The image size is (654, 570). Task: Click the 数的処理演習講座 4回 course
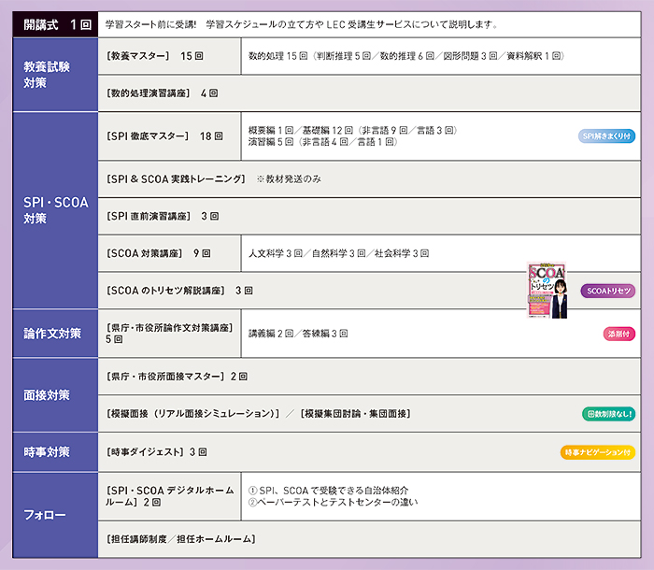tap(163, 93)
